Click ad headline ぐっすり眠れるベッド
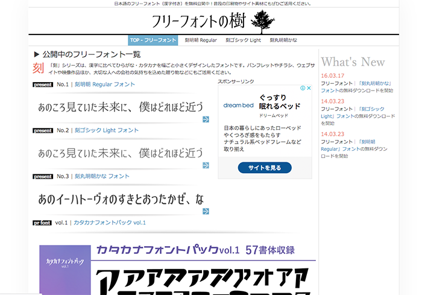 click(280, 102)
